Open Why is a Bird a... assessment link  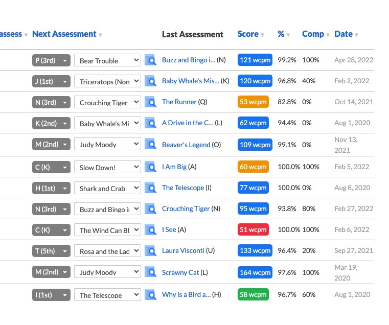[x=186, y=295]
